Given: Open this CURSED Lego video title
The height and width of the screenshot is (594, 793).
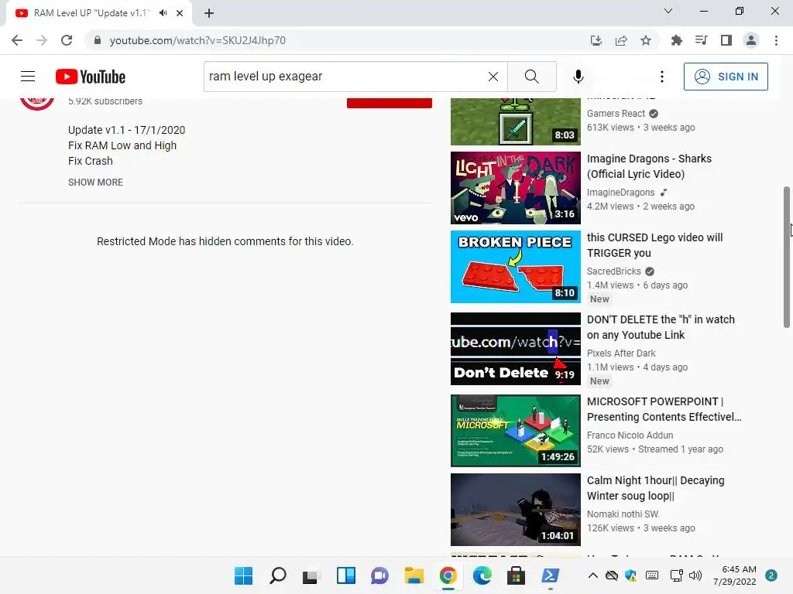Looking at the screenshot, I should click(x=654, y=245).
